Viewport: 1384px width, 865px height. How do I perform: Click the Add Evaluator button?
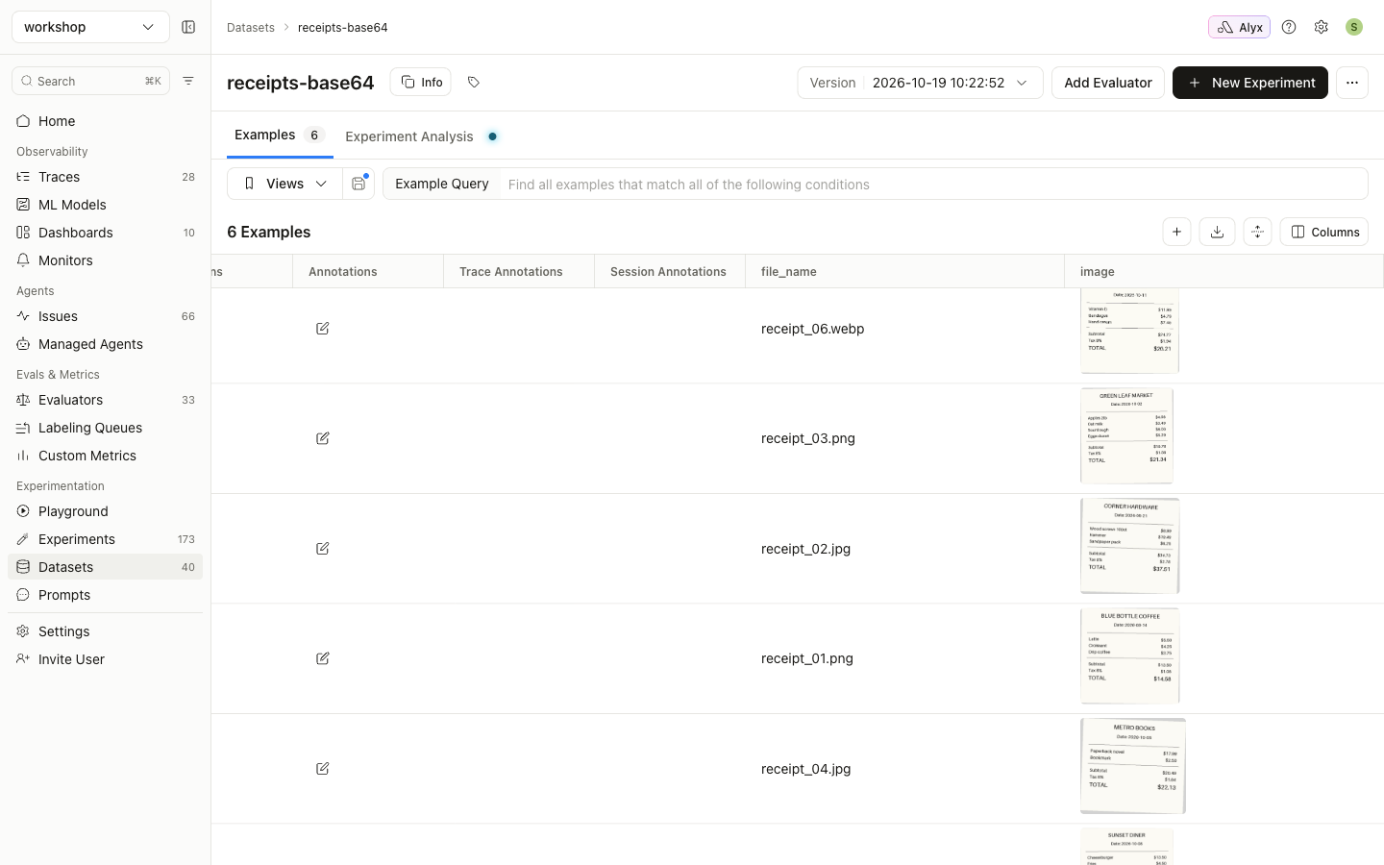(x=1108, y=83)
